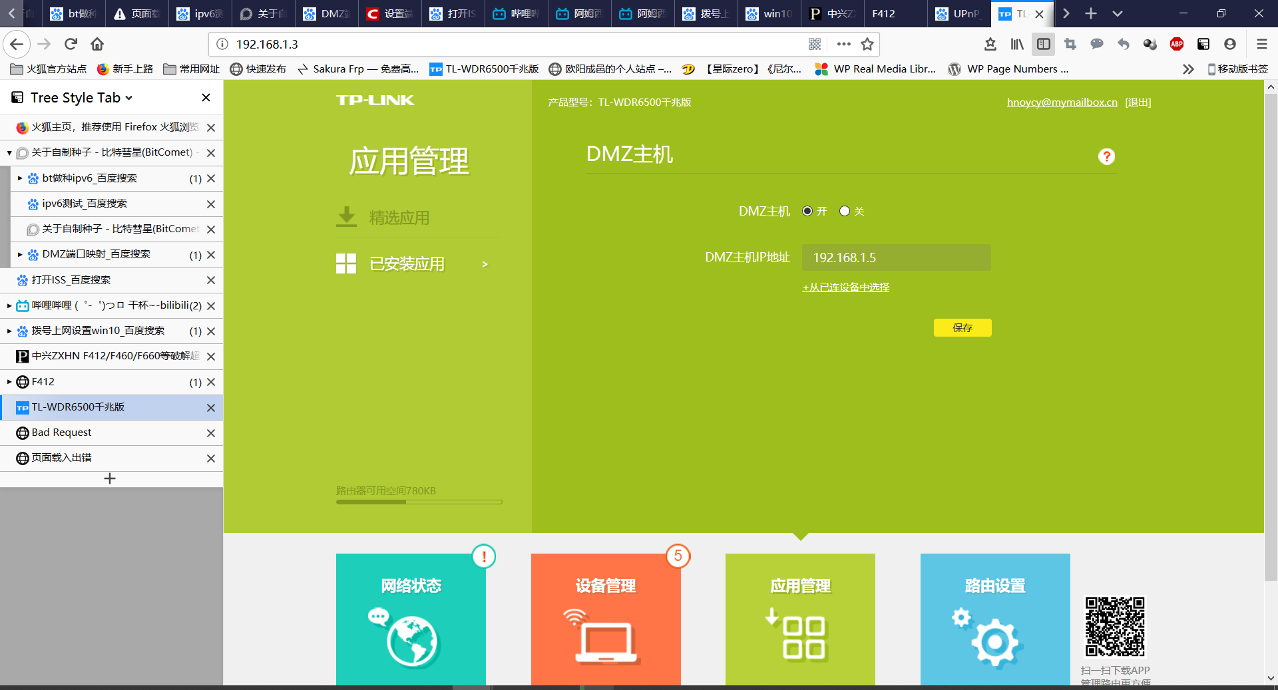This screenshot has height=690, width=1278.
Task: Select DMZ主机 开 radio button
Action: point(807,211)
